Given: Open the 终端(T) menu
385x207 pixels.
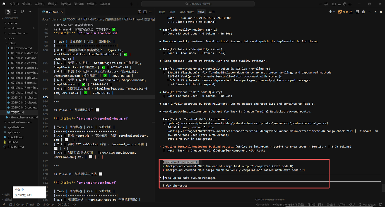Looking at the screenshot, I should 92,4.
